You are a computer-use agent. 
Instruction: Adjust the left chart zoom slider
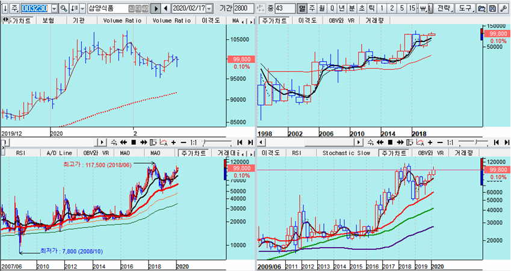[217, 142]
